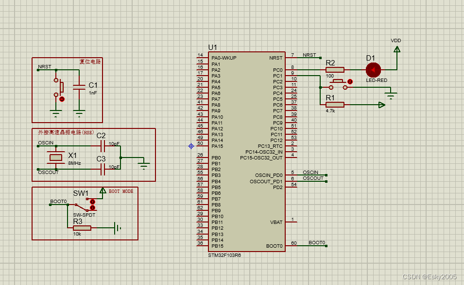The width and height of the screenshot is (464, 285).
Task: Click the PC0 pin label
Action: [x=278, y=70]
